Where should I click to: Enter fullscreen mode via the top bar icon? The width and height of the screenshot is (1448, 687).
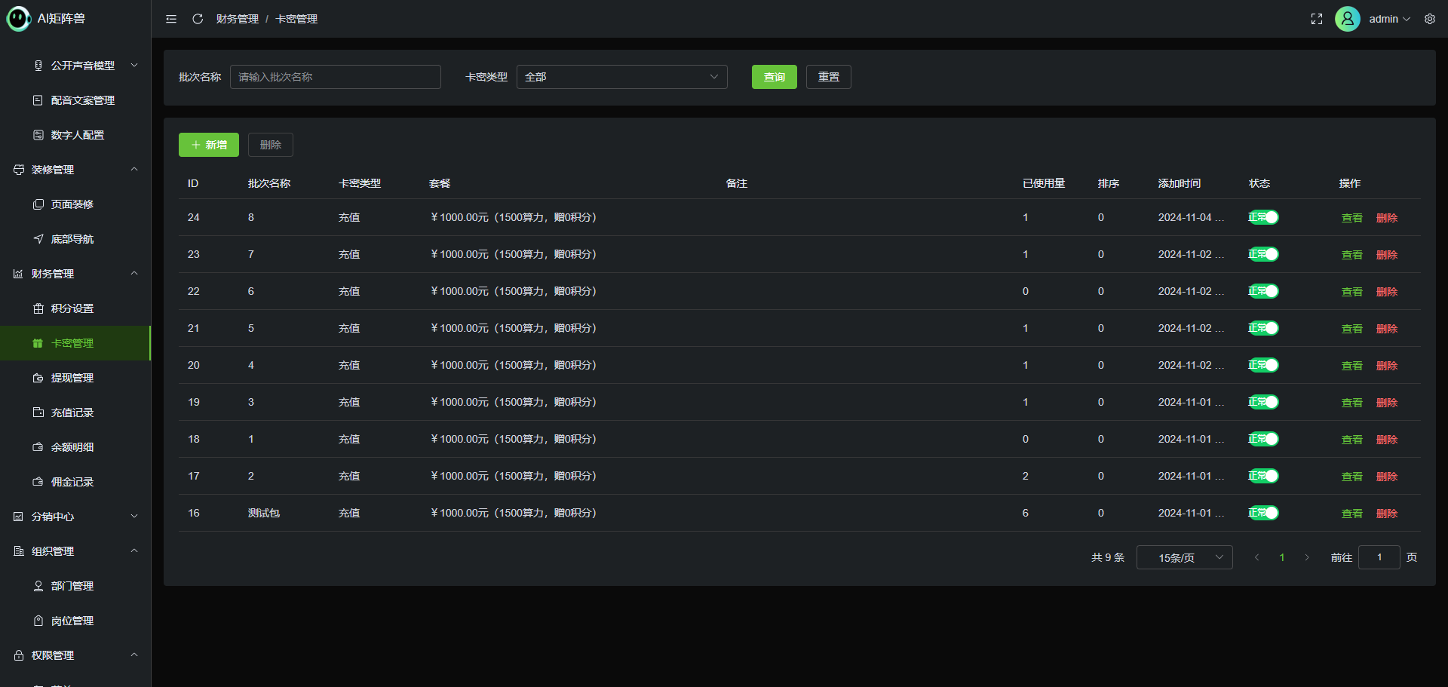[x=1316, y=19]
